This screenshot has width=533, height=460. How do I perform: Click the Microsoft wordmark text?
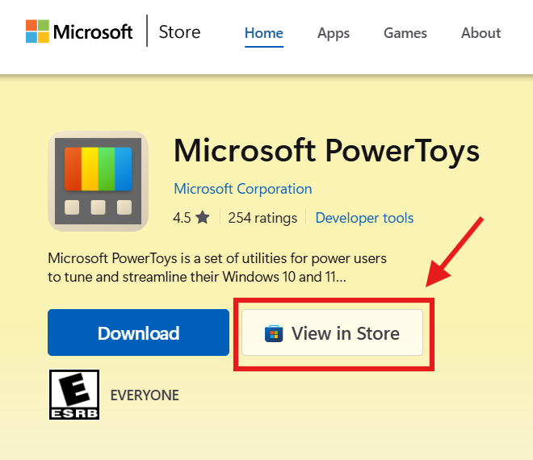pos(93,32)
